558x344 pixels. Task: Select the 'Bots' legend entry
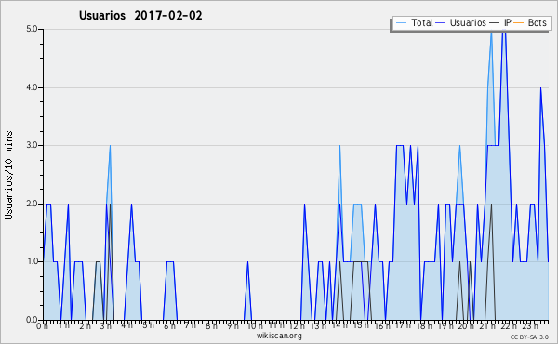pyautogui.click(x=537, y=22)
